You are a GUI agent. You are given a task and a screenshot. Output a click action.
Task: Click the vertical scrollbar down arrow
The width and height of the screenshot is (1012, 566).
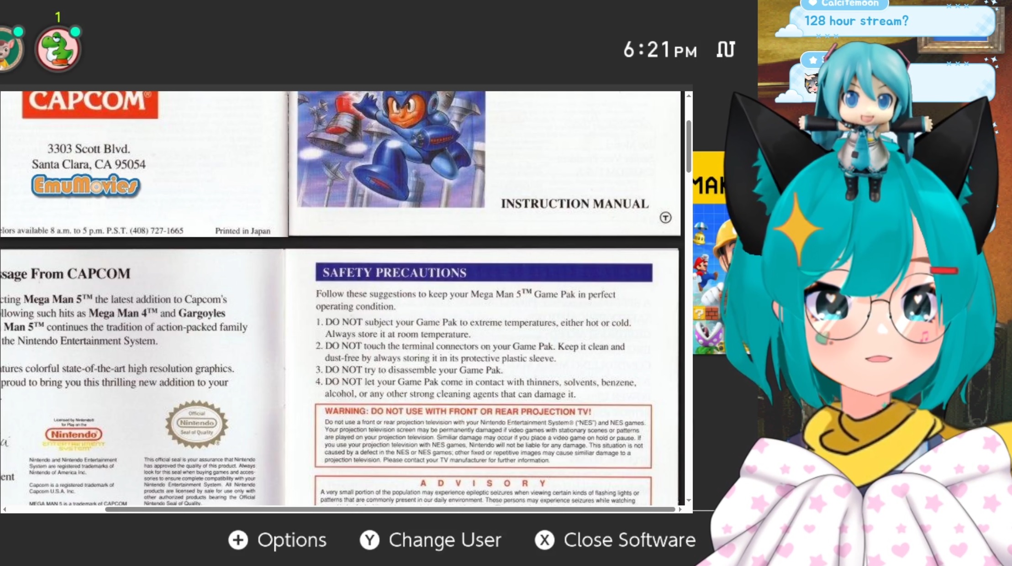[x=688, y=500]
